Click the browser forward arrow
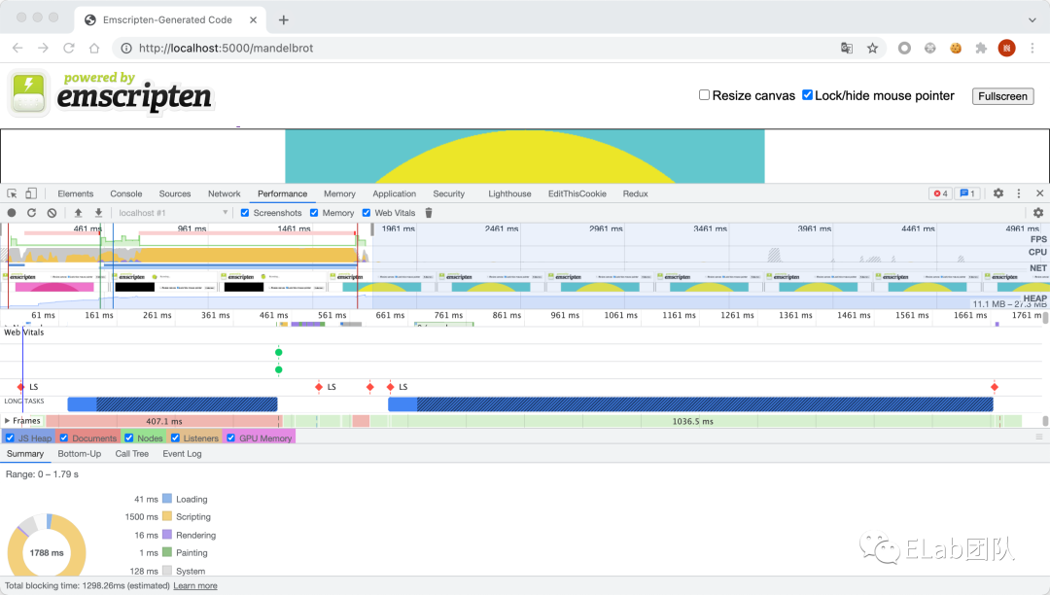The height and width of the screenshot is (595, 1050). 43,49
